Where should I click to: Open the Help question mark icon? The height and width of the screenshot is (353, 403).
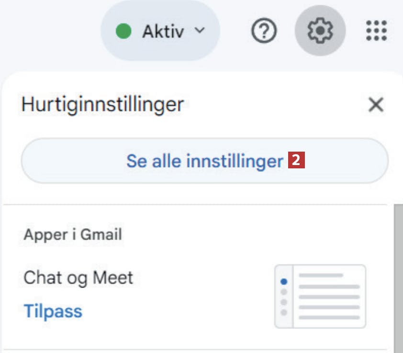[264, 31]
